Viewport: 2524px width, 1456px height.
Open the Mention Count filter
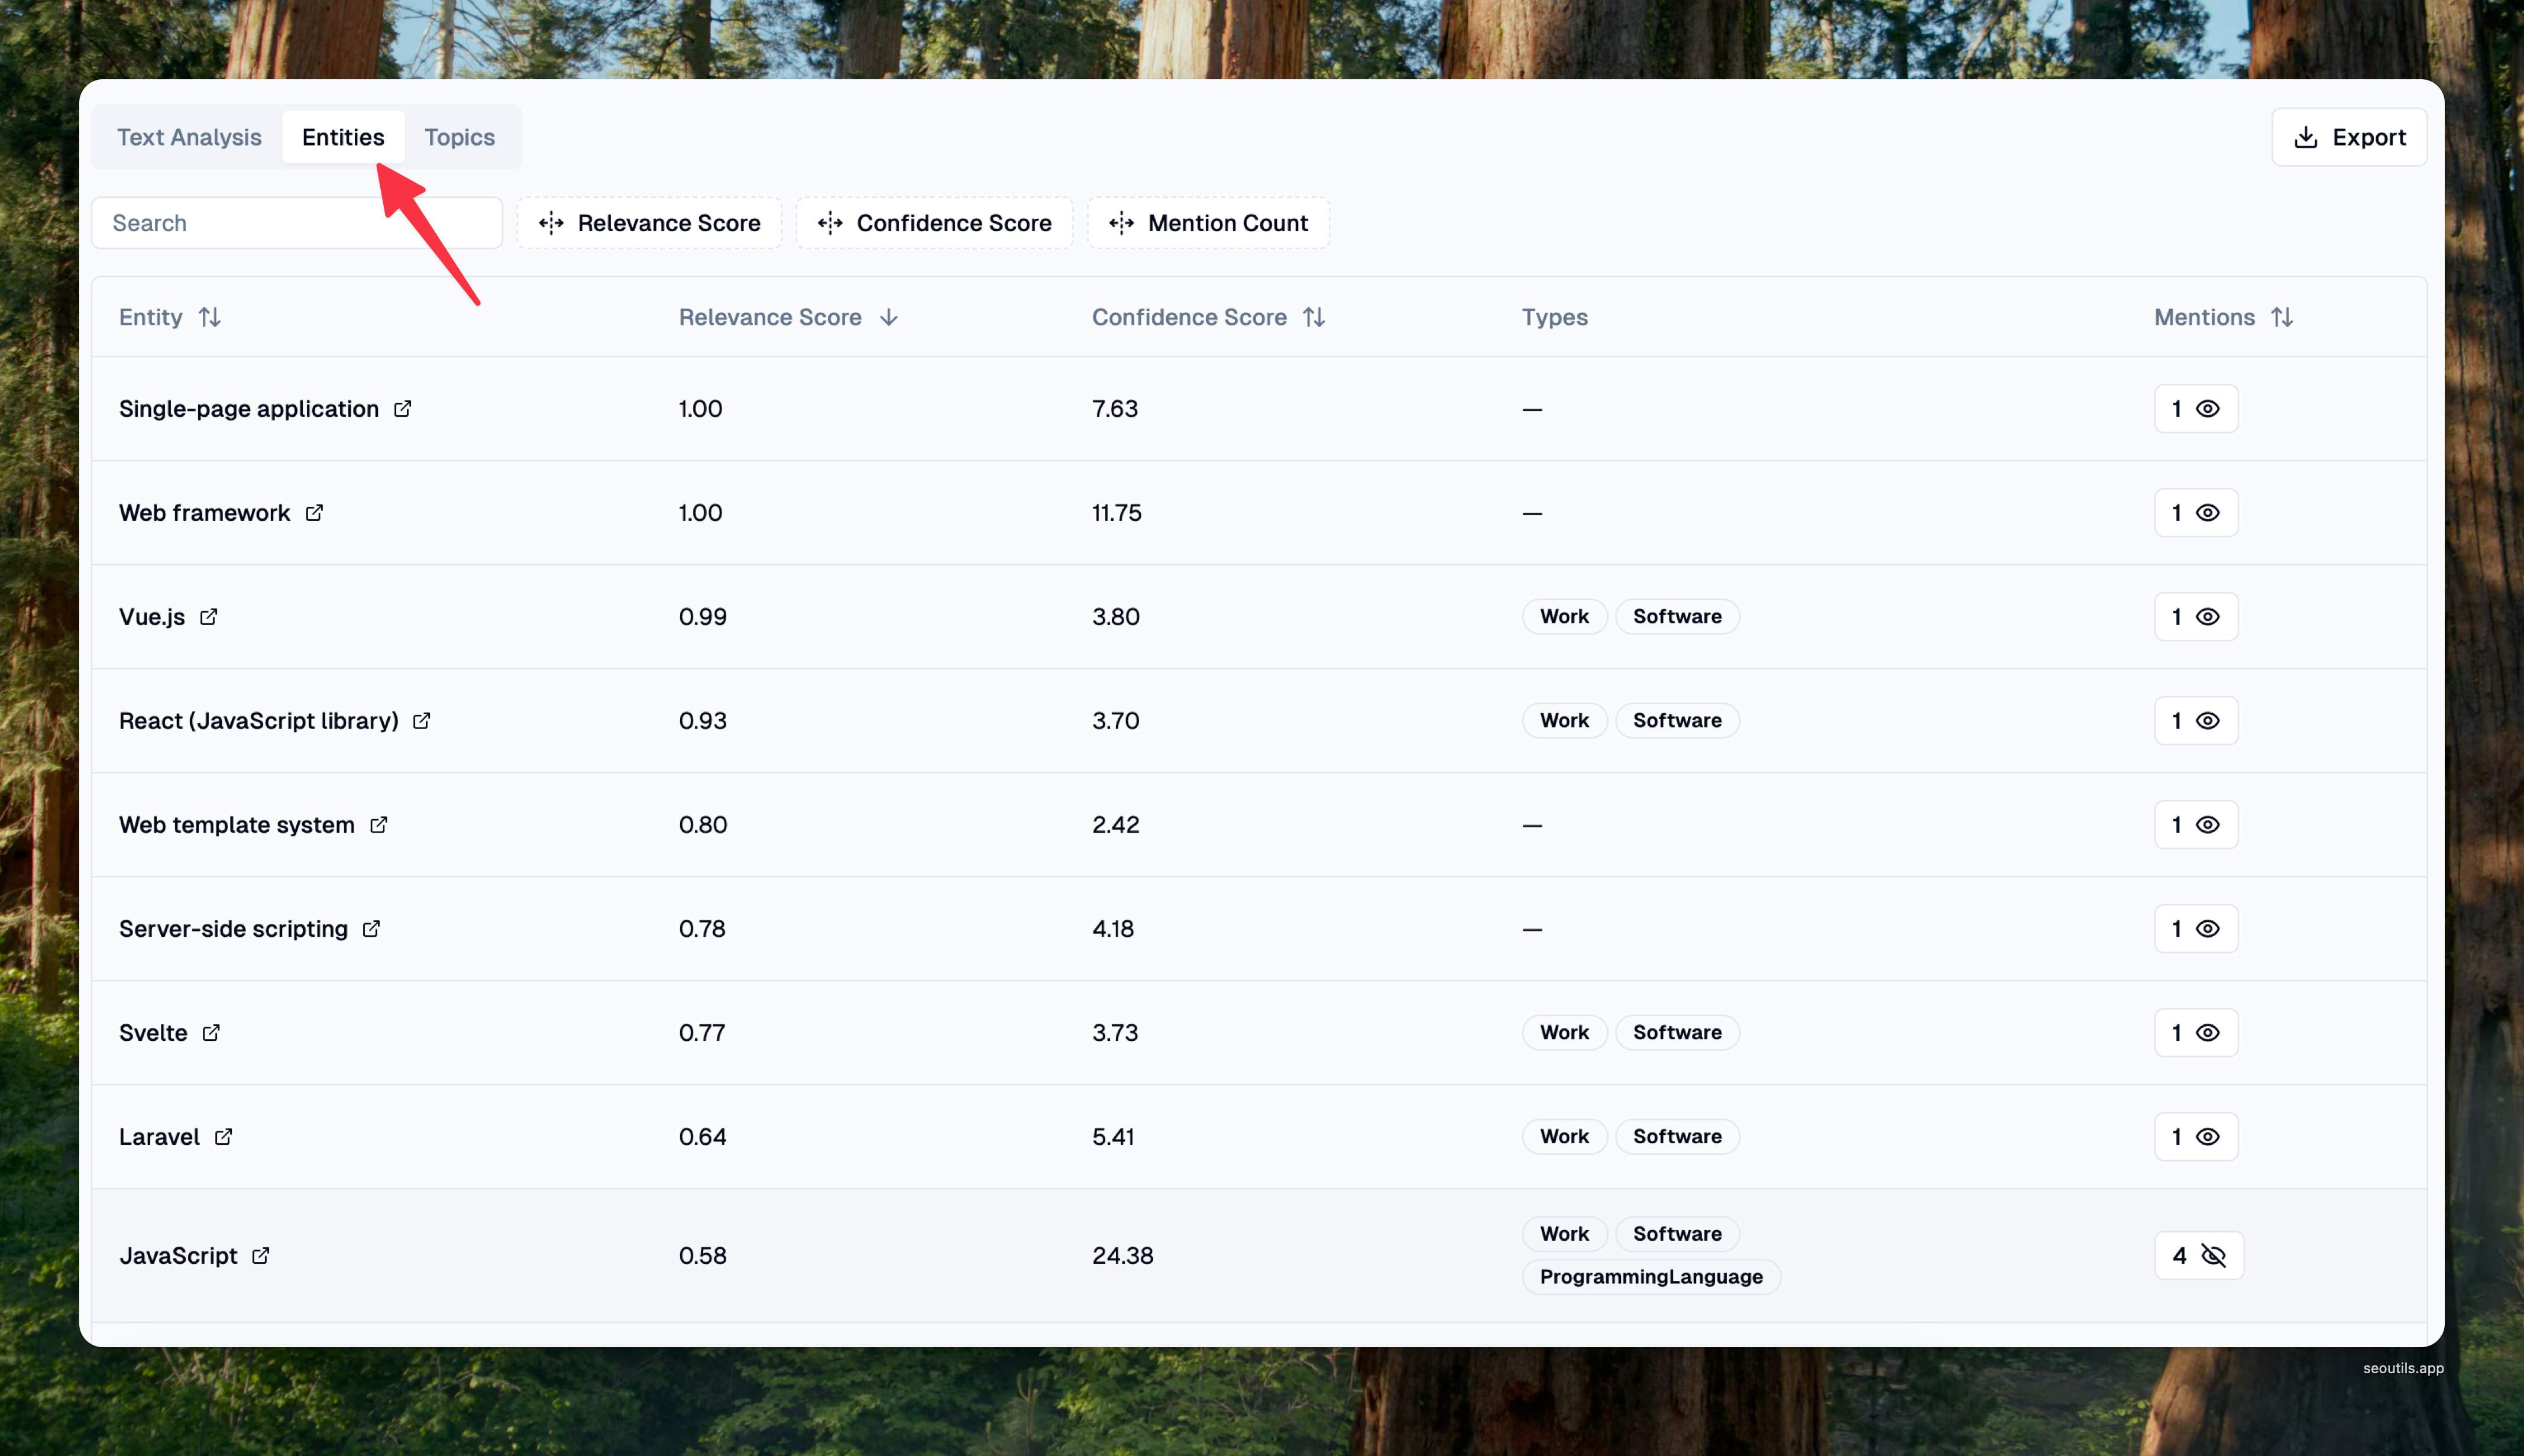(x=1208, y=223)
